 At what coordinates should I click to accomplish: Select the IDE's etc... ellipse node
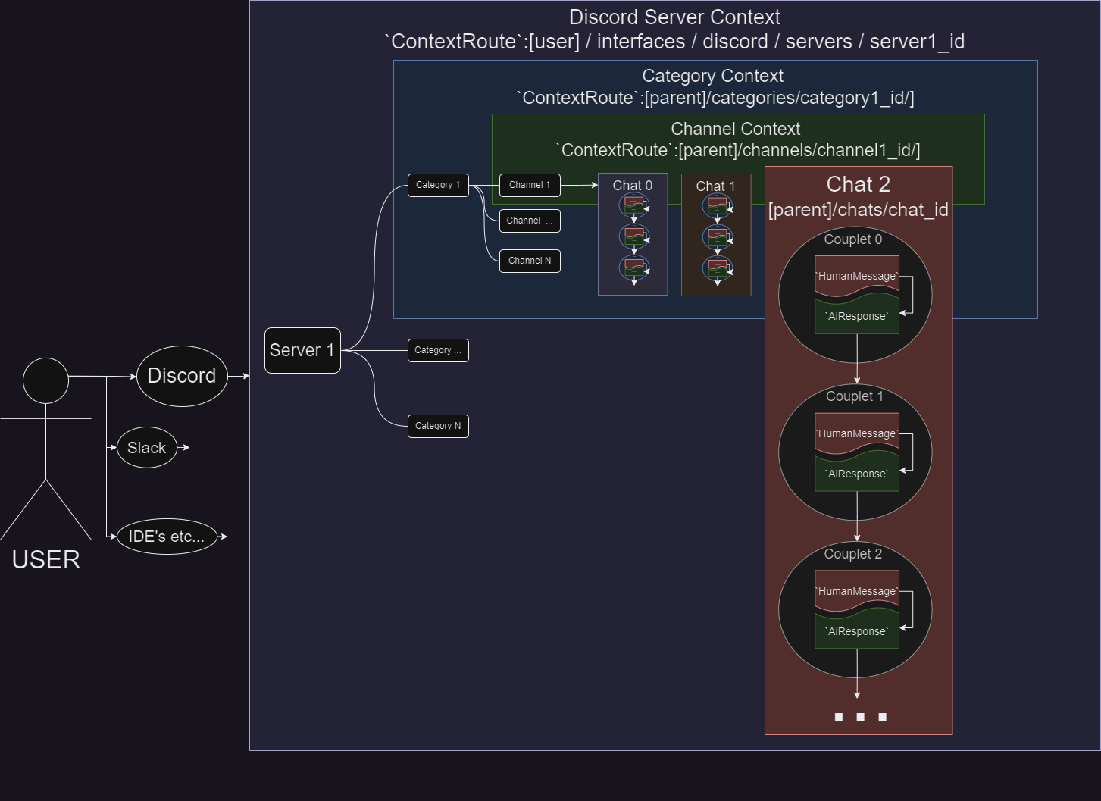pyautogui.click(x=167, y=537)
